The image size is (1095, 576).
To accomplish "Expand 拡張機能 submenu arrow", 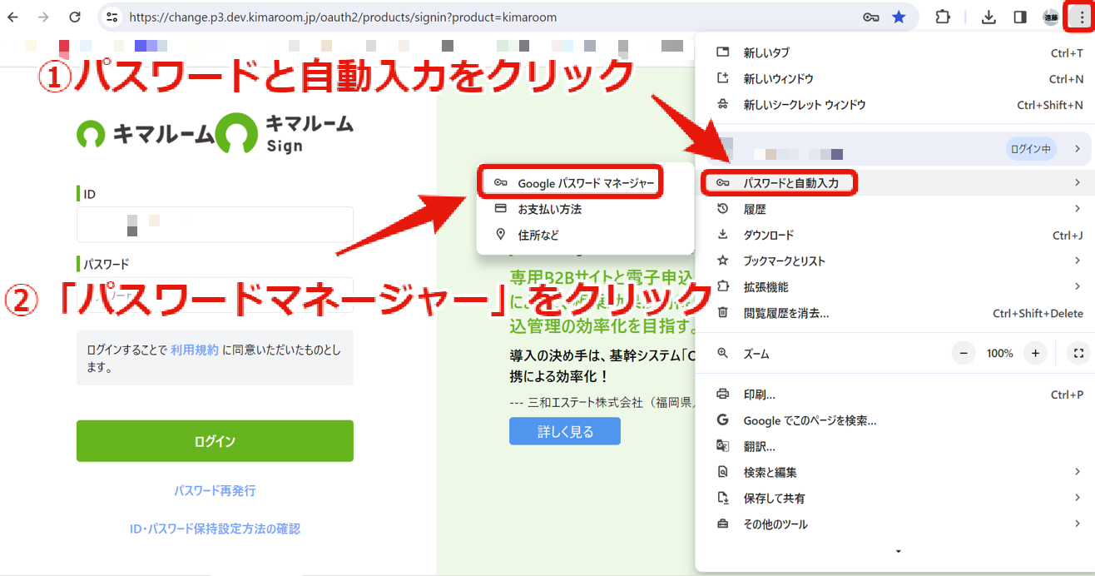I will click(1078, 286).
